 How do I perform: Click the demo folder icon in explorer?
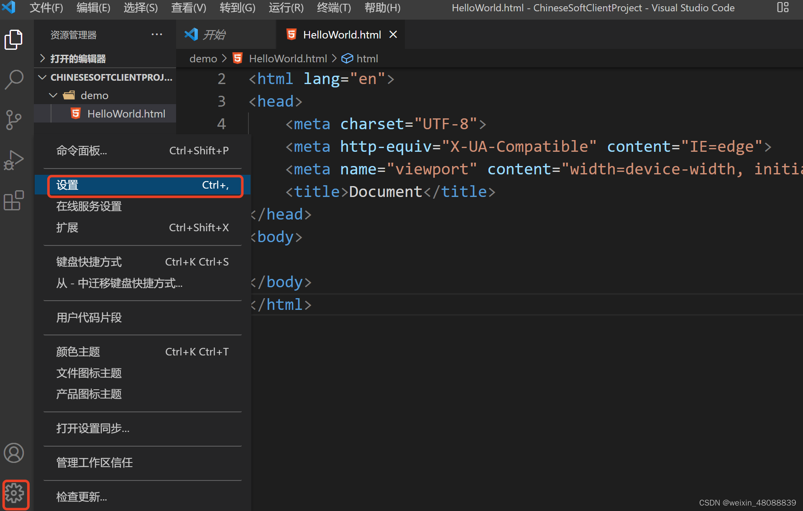coord(69,95)
